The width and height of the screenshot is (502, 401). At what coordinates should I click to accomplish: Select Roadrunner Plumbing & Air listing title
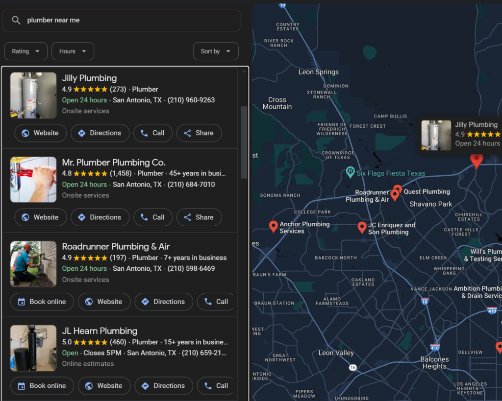coord(116,247)
